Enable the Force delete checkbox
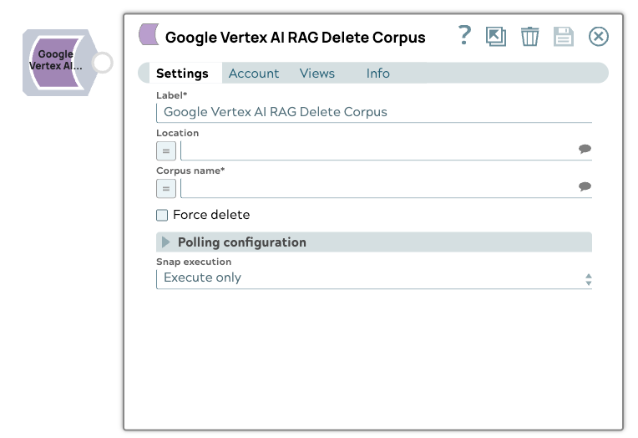 163,216
